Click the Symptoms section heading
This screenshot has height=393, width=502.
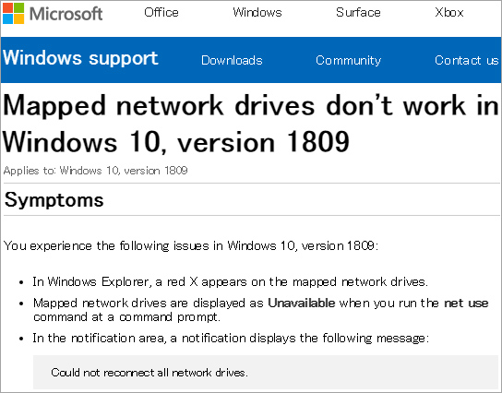click(54, 200)
